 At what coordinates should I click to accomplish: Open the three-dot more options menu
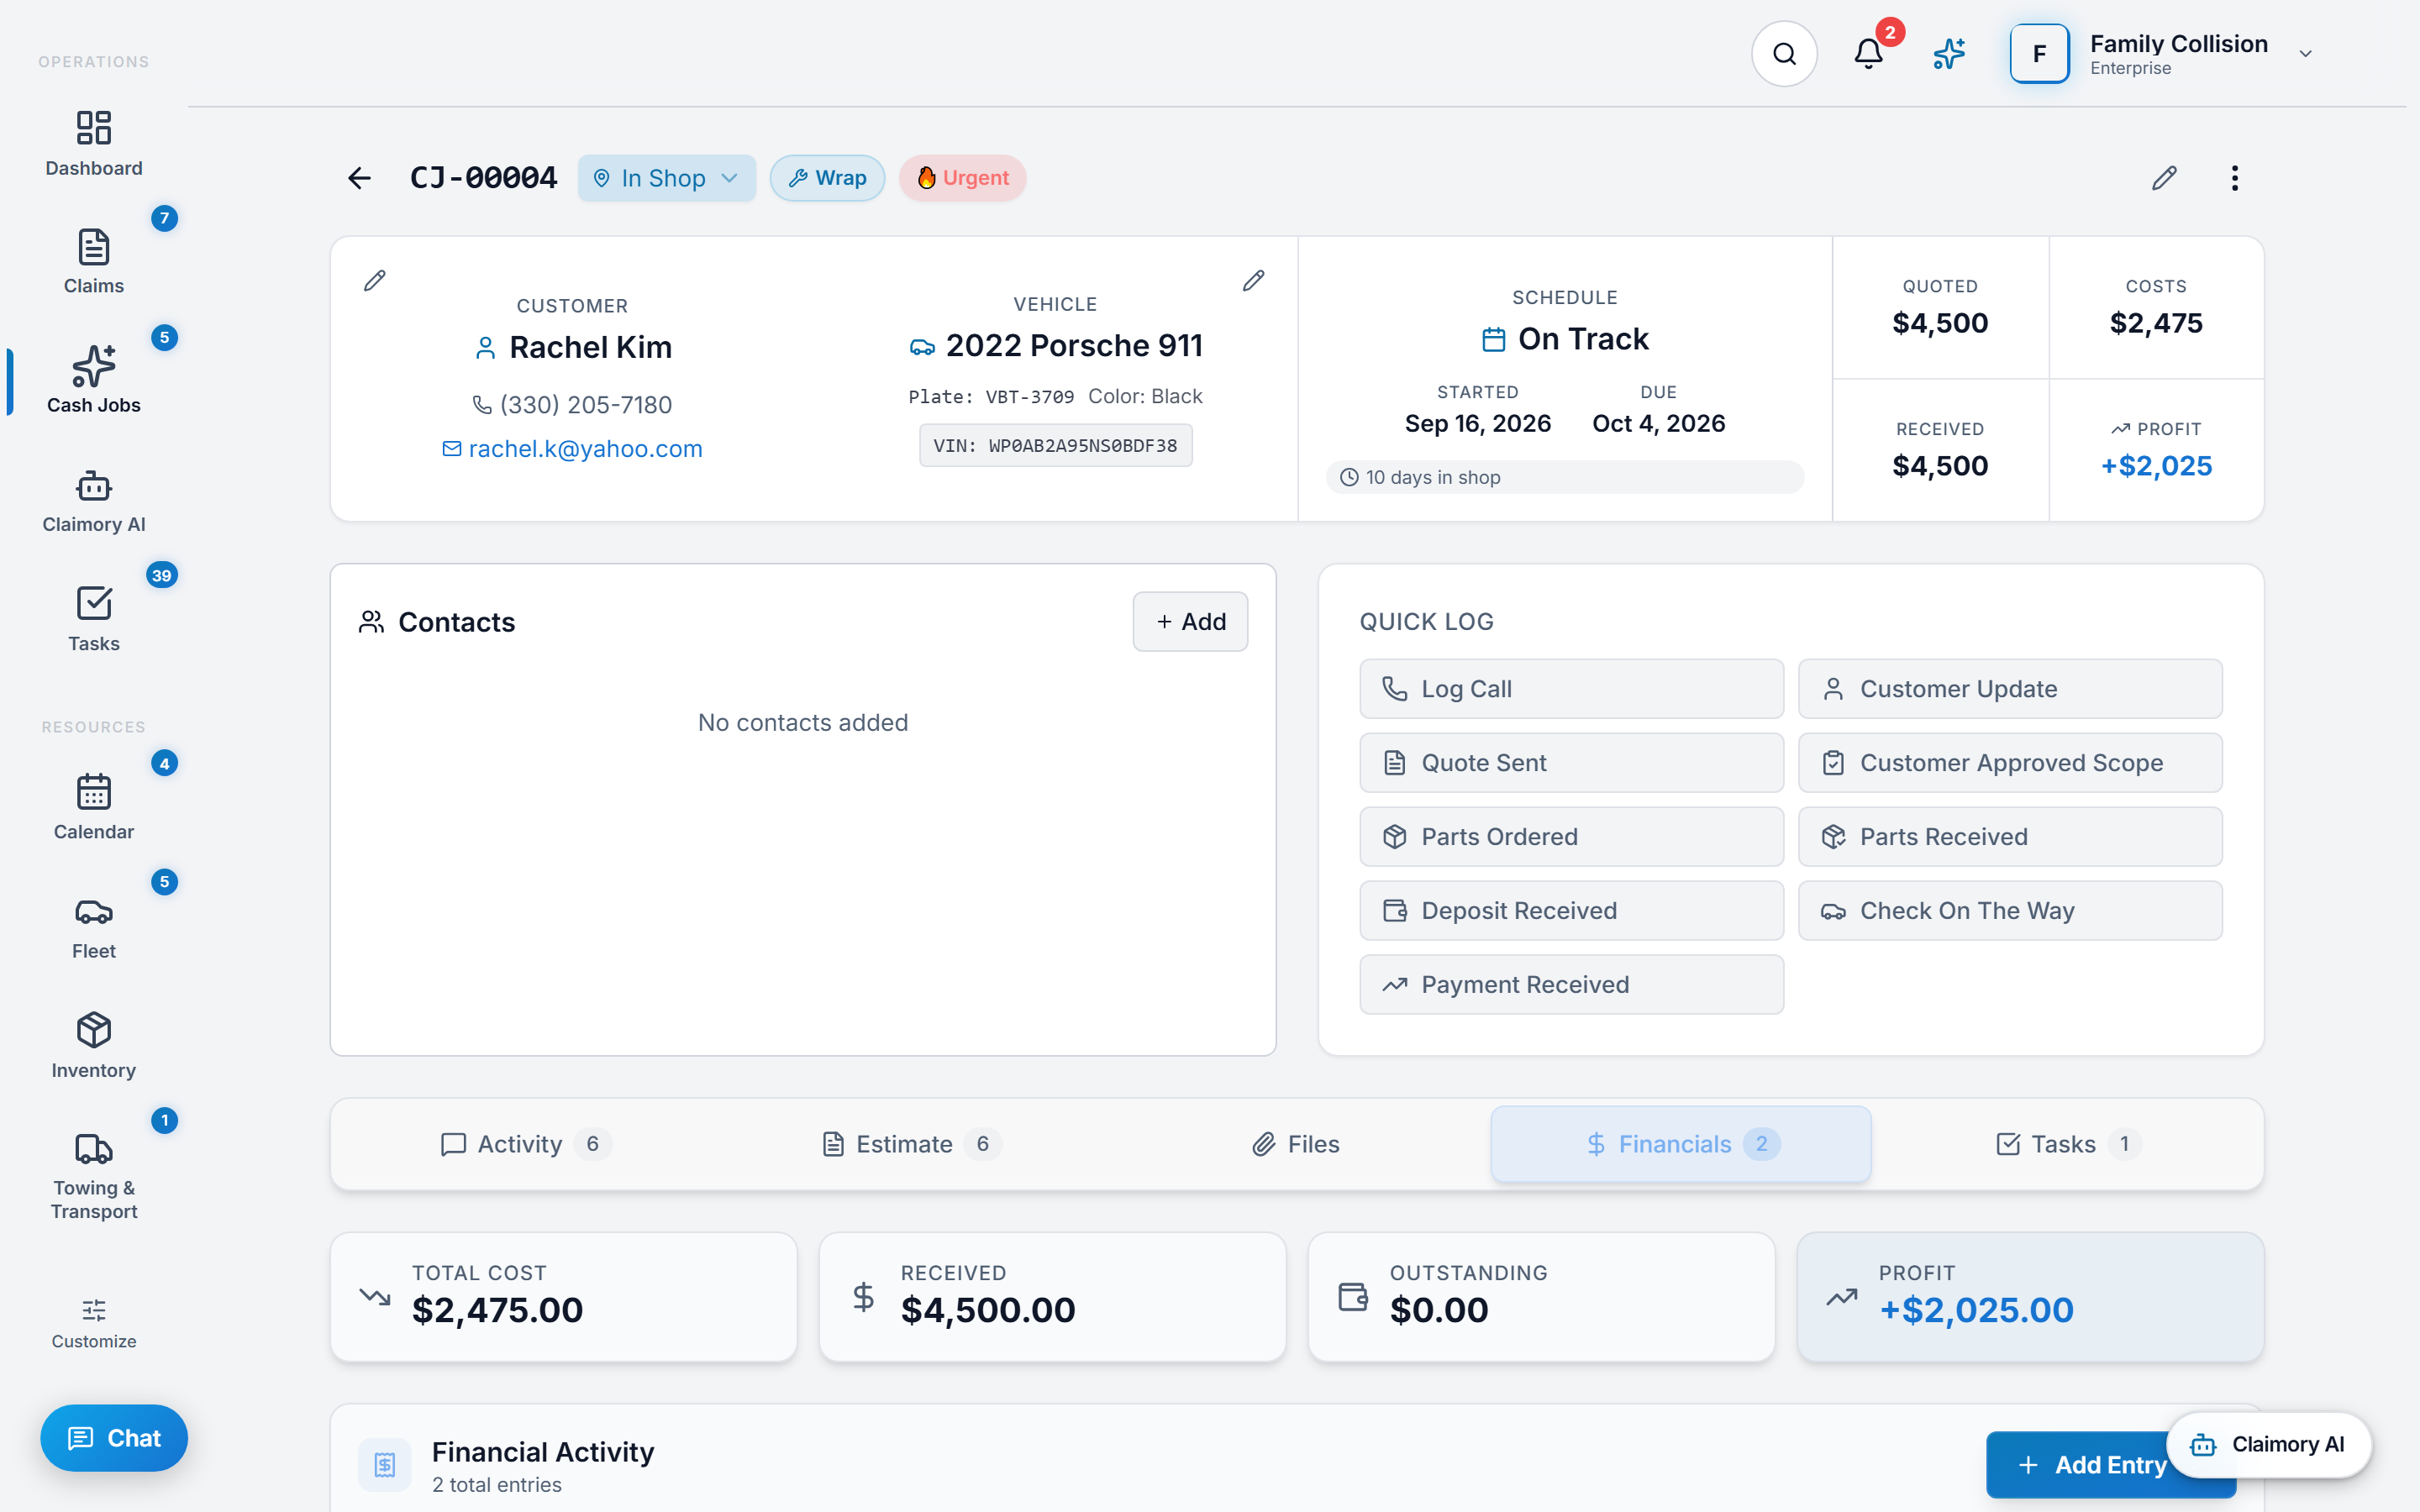pos(2235,178)
